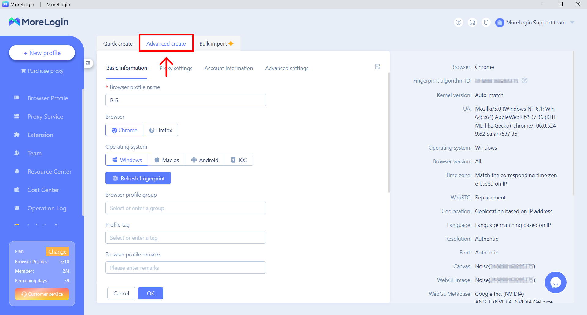This screenshot has width=587, height=315.
Task: Choose Android operating system
Action: click(205, 160)
